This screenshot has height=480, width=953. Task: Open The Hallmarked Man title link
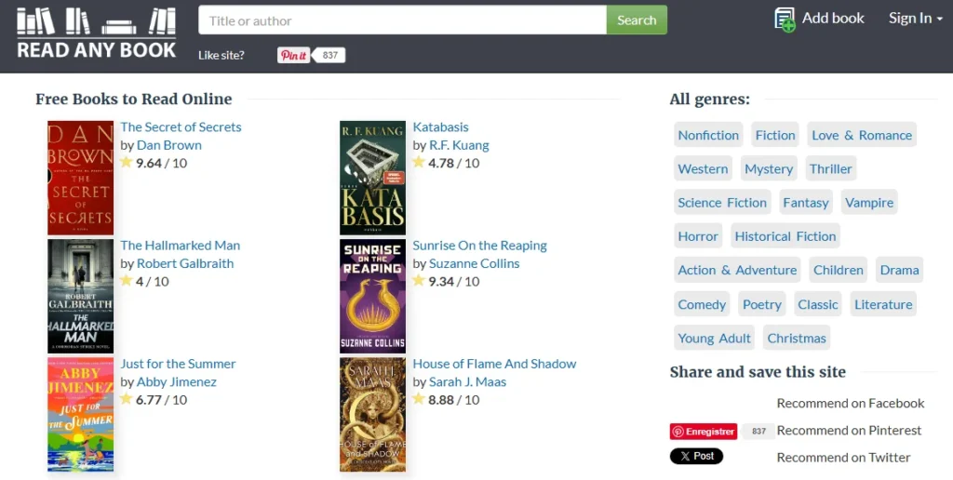(180, 246)
